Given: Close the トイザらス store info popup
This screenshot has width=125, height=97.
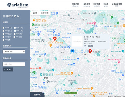Looking at the screenshot, I should (x=109, y=34).
